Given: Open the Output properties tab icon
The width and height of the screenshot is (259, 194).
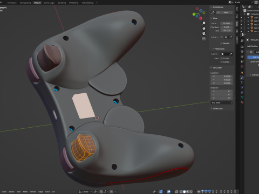Looking at the screenshot, I should pos(242,52).
